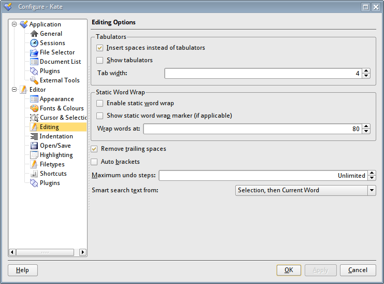This screenshot has height=284, width=384.
Task: Click the File Selector folder icon
Action: 34,52
